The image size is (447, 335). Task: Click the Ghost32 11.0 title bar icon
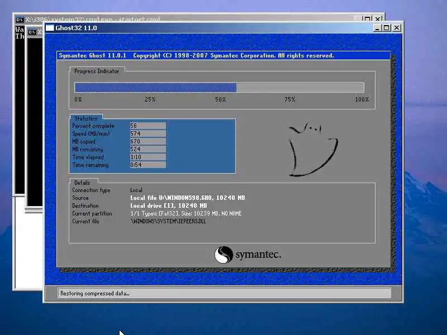pos(50,28)
